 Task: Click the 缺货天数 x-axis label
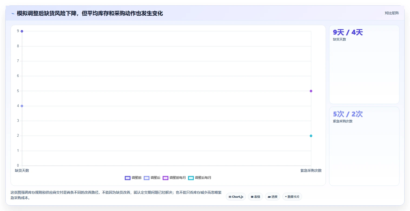tap(22, 170)
